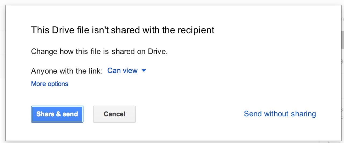
Task: Dismiss the prompt using the gray Cancel button
Action: coord(114,114)
